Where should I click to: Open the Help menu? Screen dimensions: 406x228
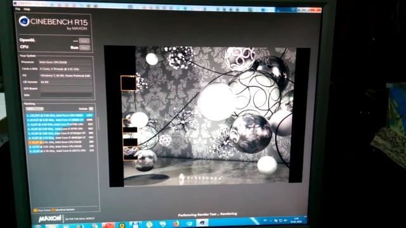[x=27, y=9]
